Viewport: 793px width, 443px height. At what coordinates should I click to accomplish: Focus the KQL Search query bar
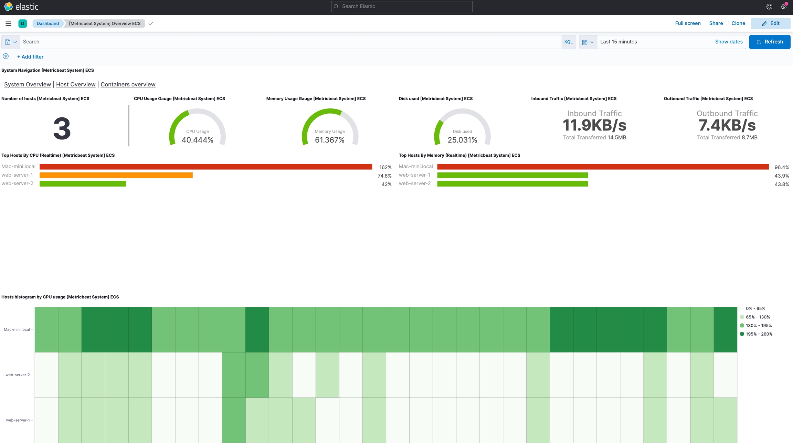tap(291, 42)
